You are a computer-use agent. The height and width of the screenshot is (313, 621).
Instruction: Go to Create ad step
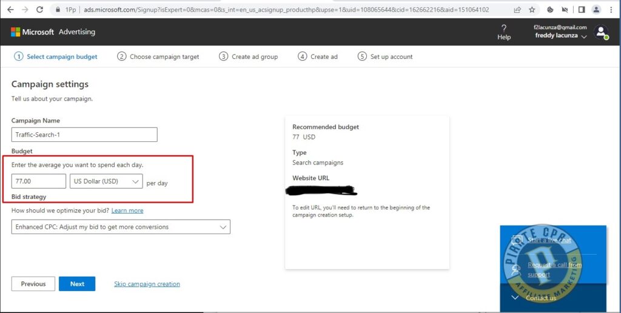coord(318,56)
